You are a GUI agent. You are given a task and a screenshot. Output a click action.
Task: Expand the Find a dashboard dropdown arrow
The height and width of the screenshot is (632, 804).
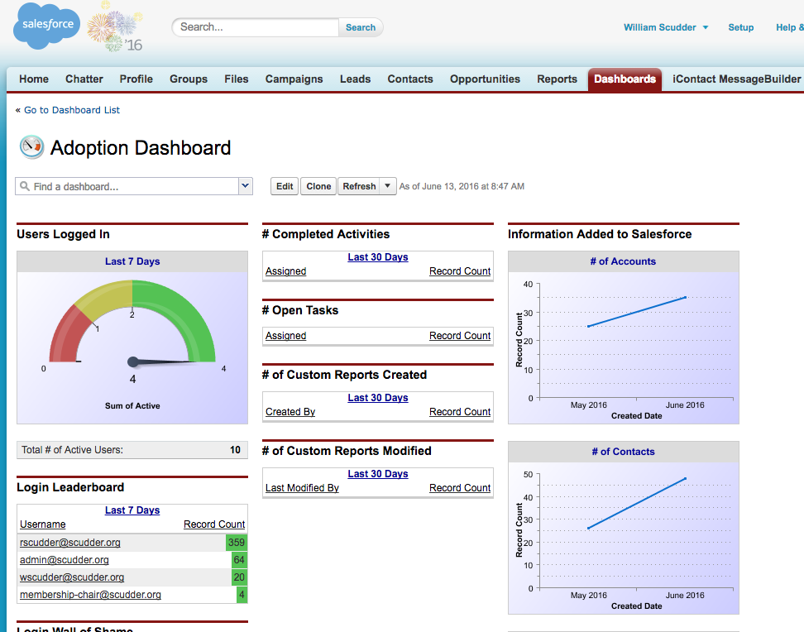pos(245,187)
